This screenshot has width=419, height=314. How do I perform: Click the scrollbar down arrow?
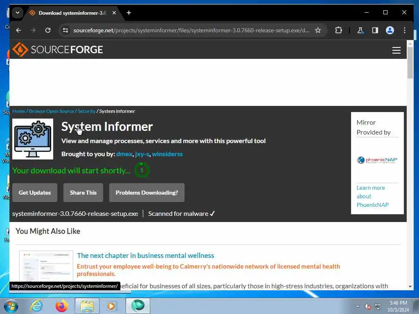(410, 287)
